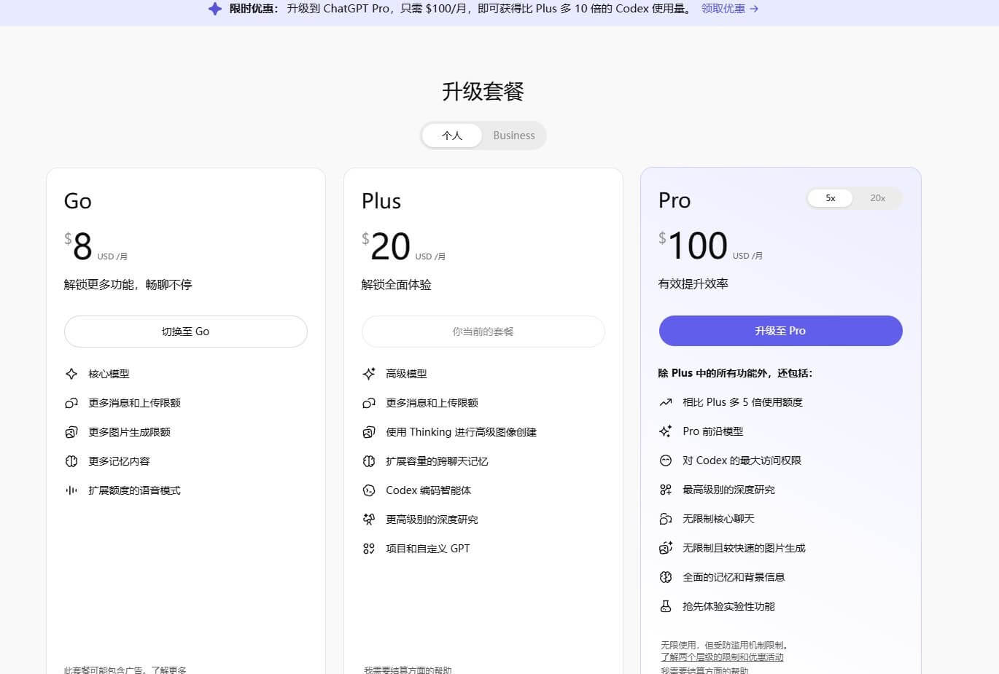Select the 5x Pro usage option
Image resolution: width=999 pixels, height=674 pixels.
[x=830, y=198]
